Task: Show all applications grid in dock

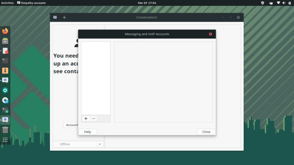Action: click(5, 140)
